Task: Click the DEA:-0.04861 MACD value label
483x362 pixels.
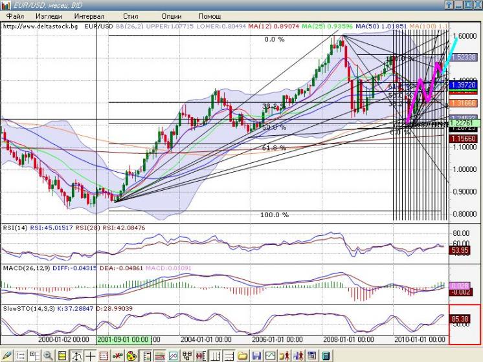Action: point(121,268)
